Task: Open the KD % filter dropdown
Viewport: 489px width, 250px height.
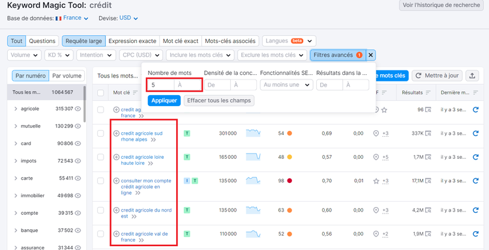Action: click(x=59, y=55)
